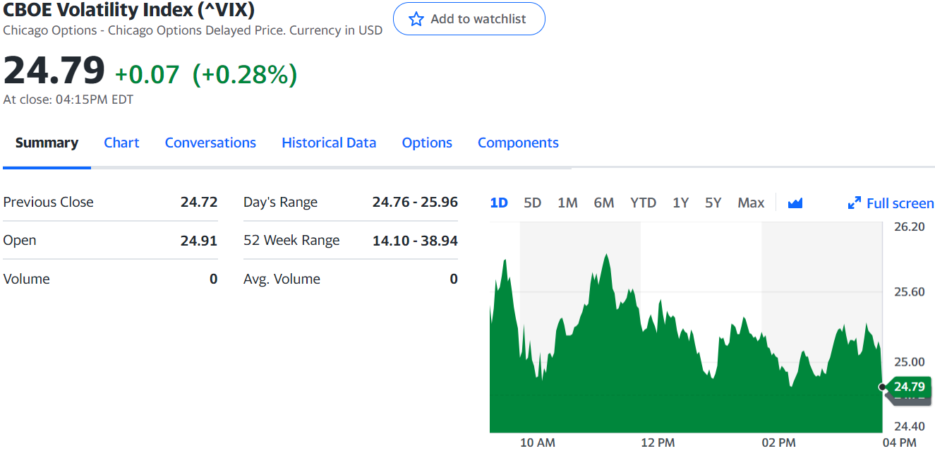The height and width of the screenshot is (451, 935).
Task: Open the Conversations tab
Action: pyautogui.click(x=210, y=143)
